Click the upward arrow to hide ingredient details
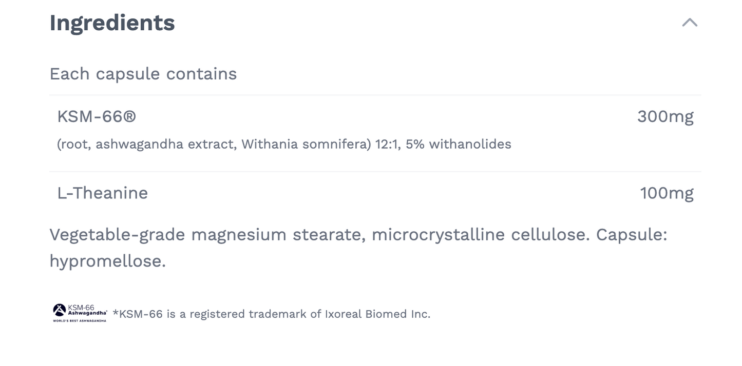 [690, 23]
